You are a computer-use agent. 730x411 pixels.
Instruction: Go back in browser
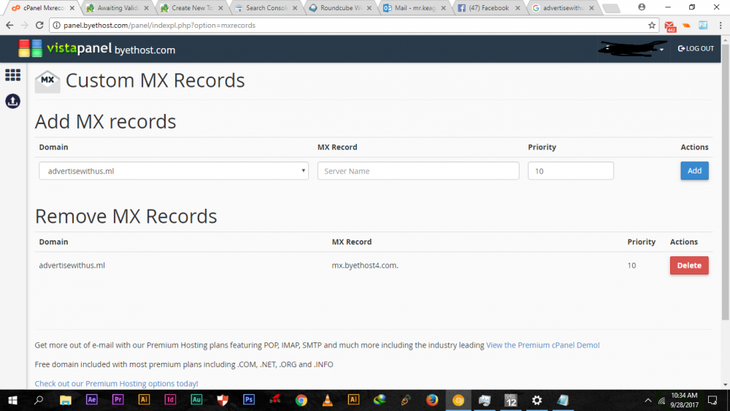(x=9, y=25)
